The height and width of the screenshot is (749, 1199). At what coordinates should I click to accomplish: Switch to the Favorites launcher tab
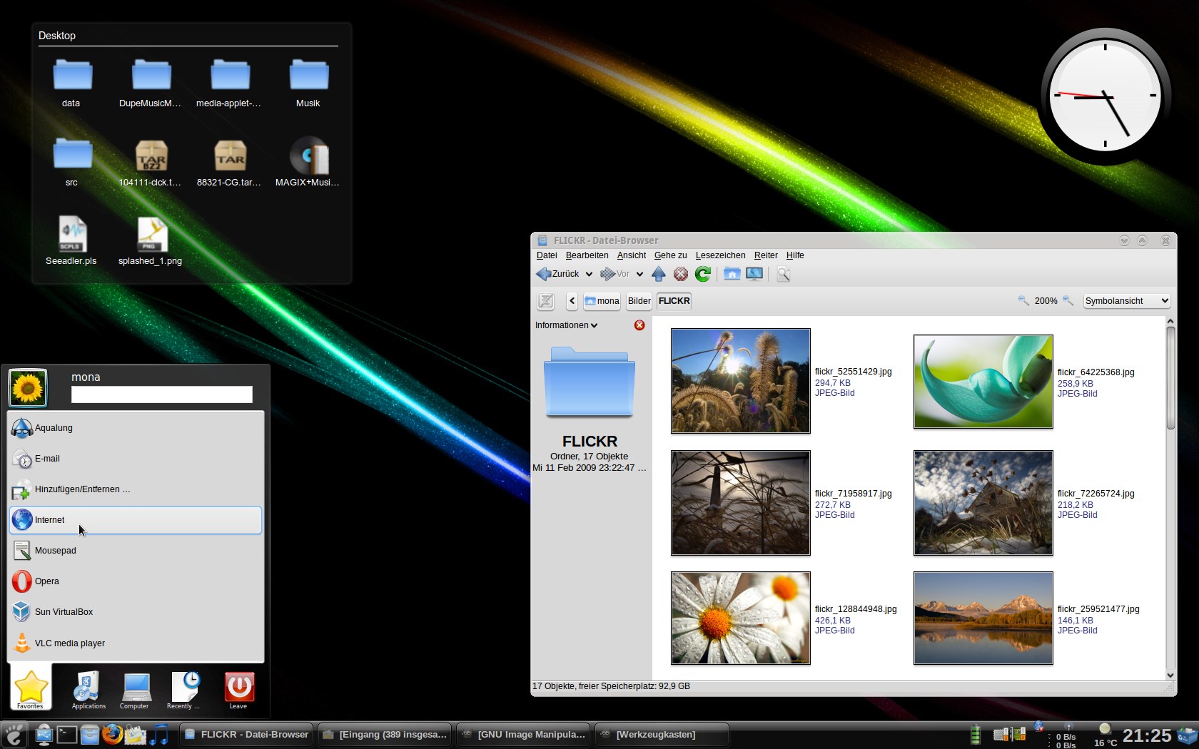click(x=31, y=688)
